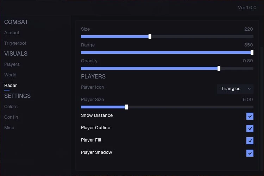Turn off the Player Shadow checkbox
The width and height of the screenshot is (264, 176).
[x=250, y=153]
